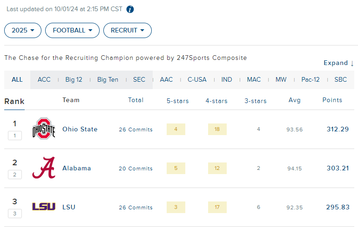
Task: Open the FOOTBALL sport dropdown
Action: (x=72, y=30)
